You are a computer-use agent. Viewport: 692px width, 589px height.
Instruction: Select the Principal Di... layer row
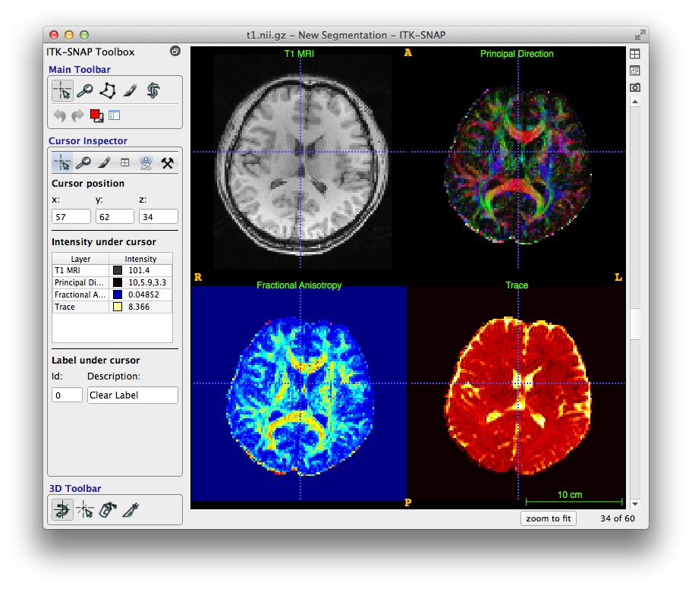pyautogui.click(x=112, y=282)
